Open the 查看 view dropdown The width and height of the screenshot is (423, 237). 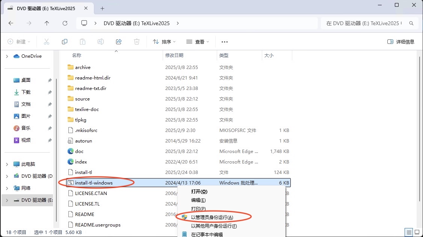(x=198, y=42)
